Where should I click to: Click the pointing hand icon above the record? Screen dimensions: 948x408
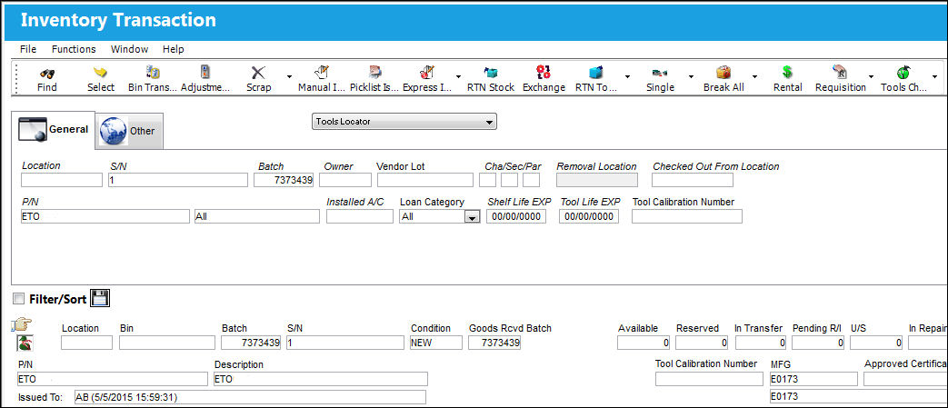[x=21, y=324]
